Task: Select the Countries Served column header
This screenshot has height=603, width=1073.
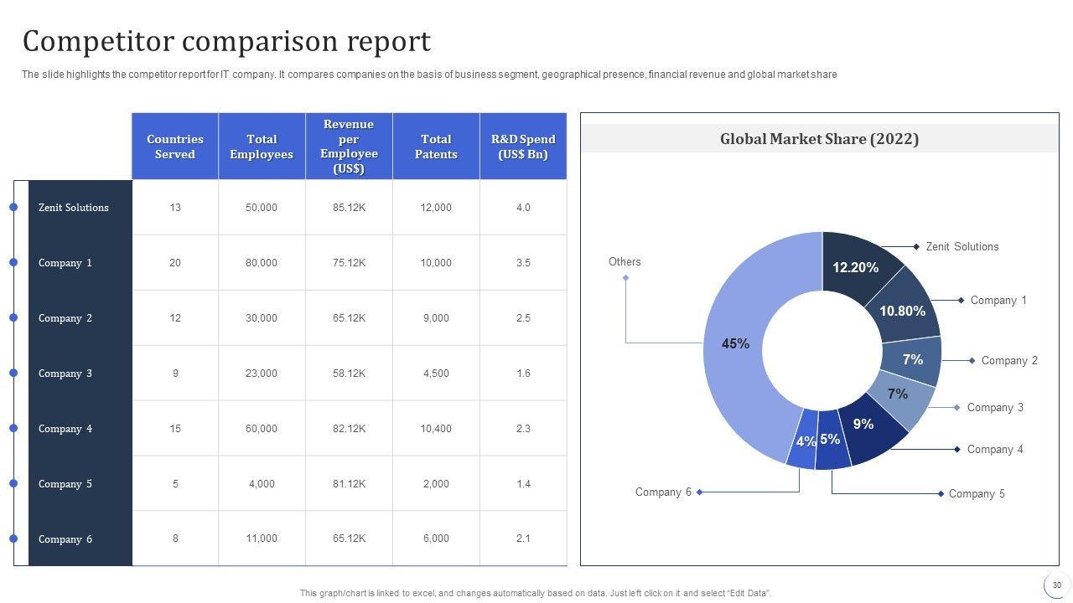Action: (175, 147)
